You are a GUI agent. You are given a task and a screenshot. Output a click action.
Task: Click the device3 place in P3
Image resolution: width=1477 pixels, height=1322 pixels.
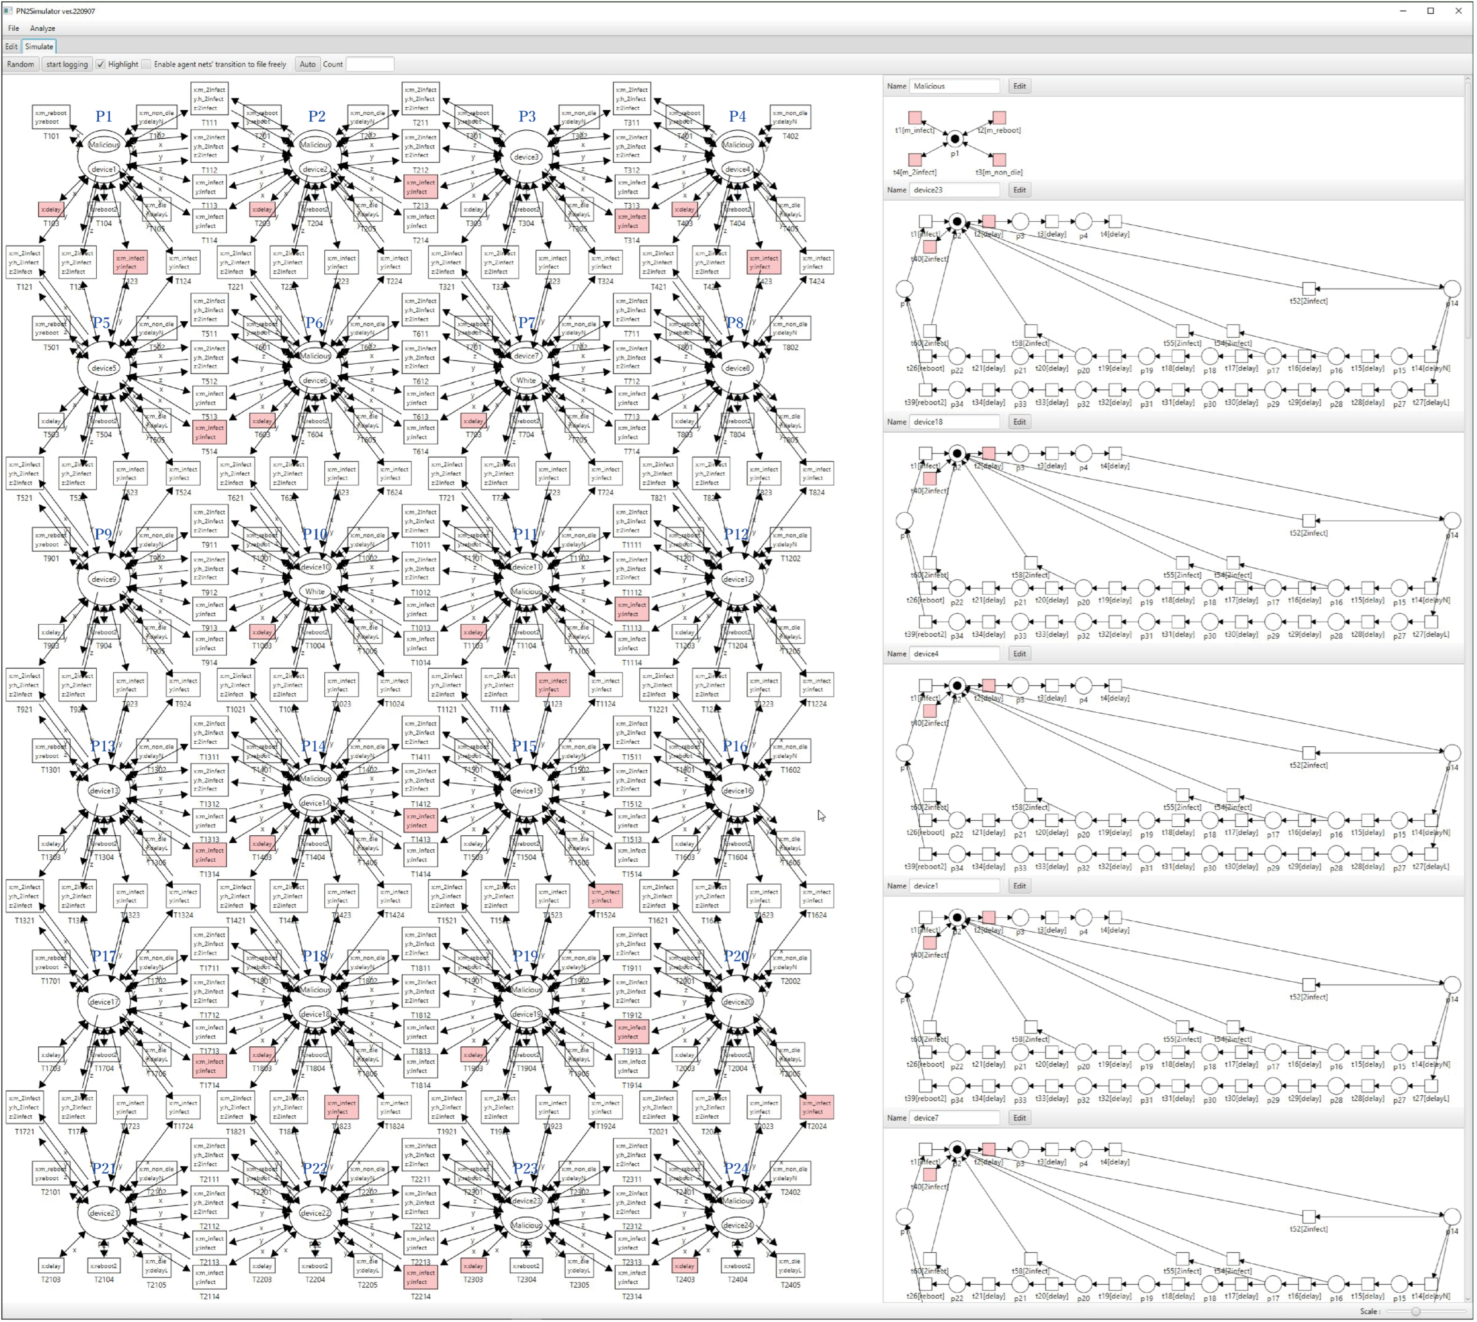pos(526,157)
